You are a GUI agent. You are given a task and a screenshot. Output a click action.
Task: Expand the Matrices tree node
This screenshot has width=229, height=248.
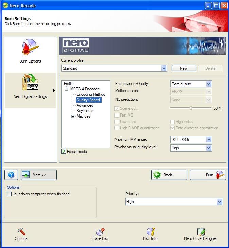point(73,116)
